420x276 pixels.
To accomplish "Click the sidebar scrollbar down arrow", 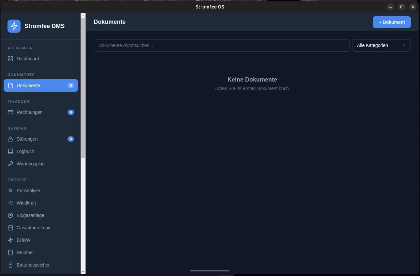I will pyautogui.click(x=83, y=271).
